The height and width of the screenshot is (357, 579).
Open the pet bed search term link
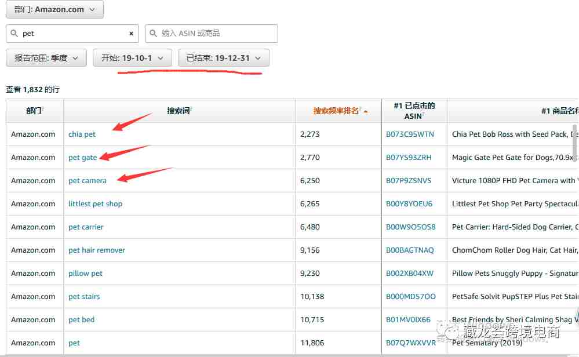coord(82,320)
